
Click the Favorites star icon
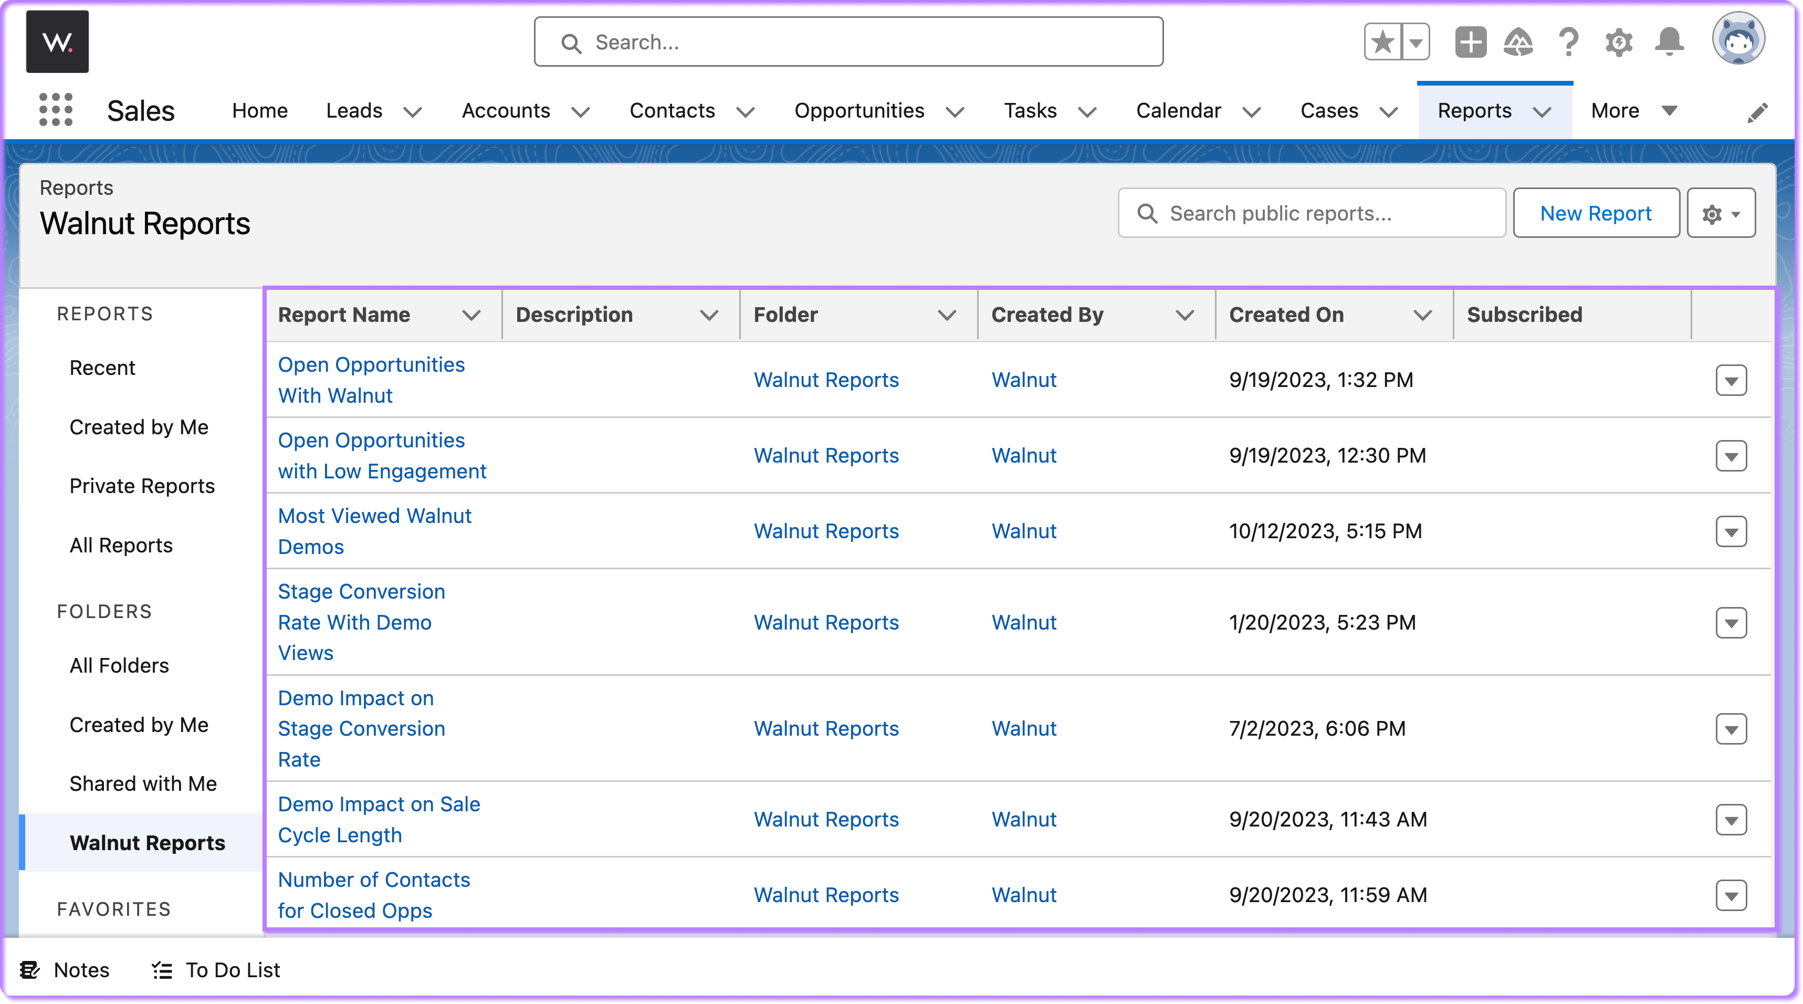pyautogui.click(x=1382, y=42)
